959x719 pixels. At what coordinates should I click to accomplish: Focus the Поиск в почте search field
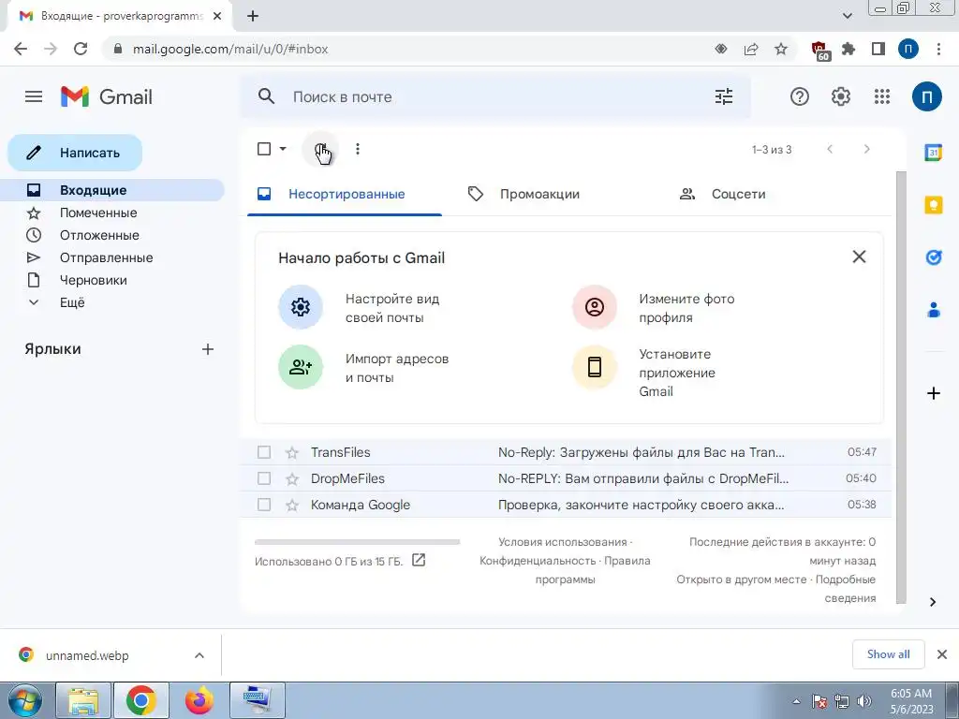click(495, 96)
